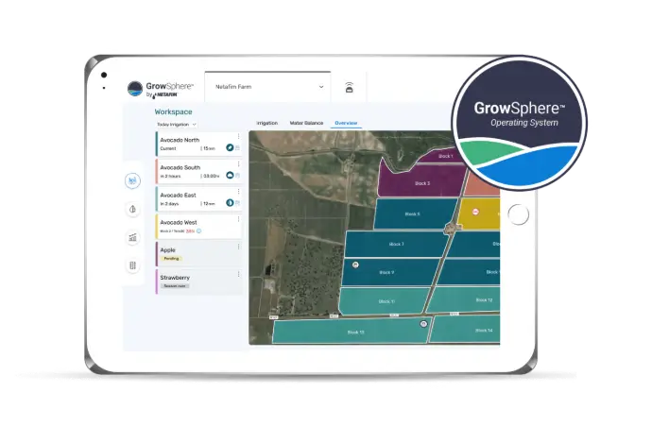The image size is (652, 427).
Task: Select the Avocado West card title
Action: pos(179,222)
